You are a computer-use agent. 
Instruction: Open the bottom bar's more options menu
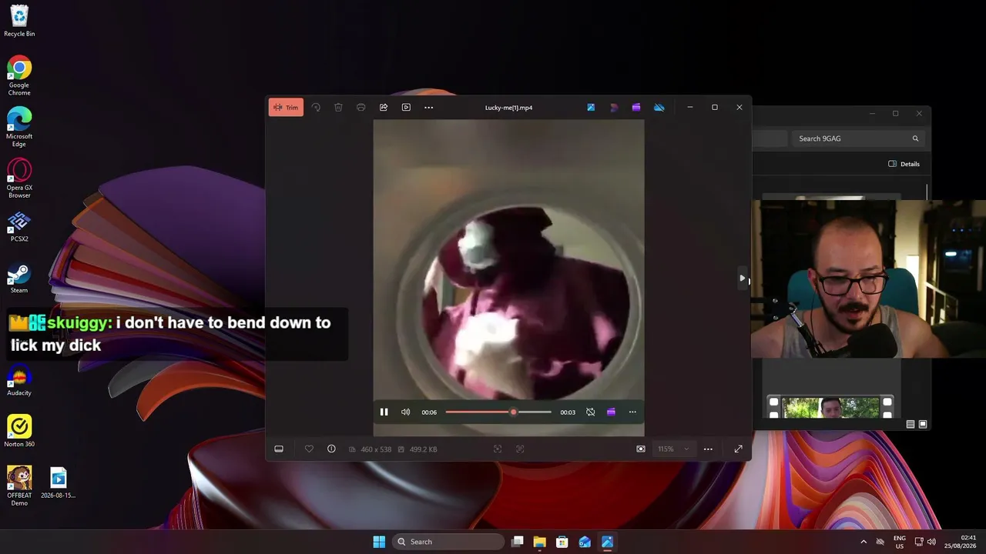(708, 449)
